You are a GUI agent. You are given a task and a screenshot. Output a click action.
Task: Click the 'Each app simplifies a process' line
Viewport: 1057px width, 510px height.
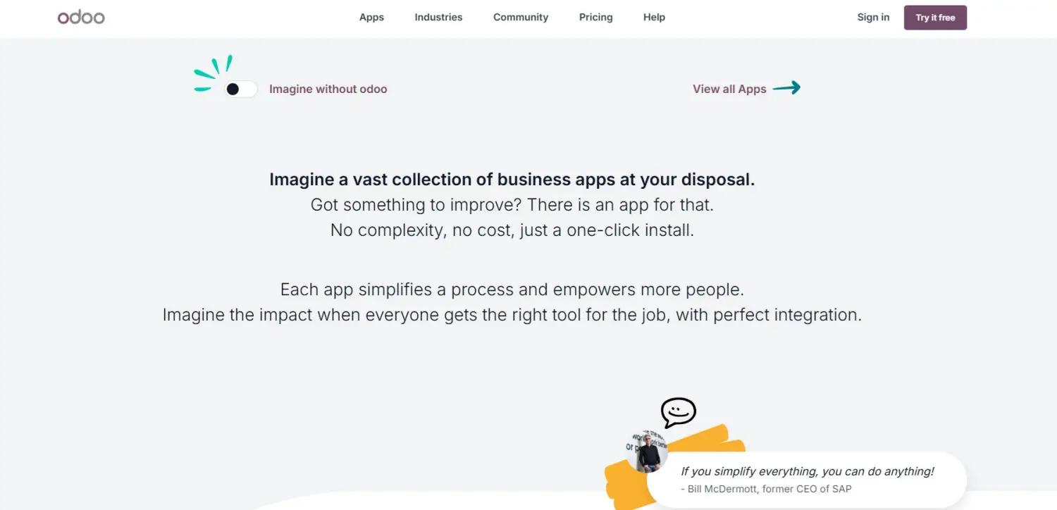tap(512, 290)
